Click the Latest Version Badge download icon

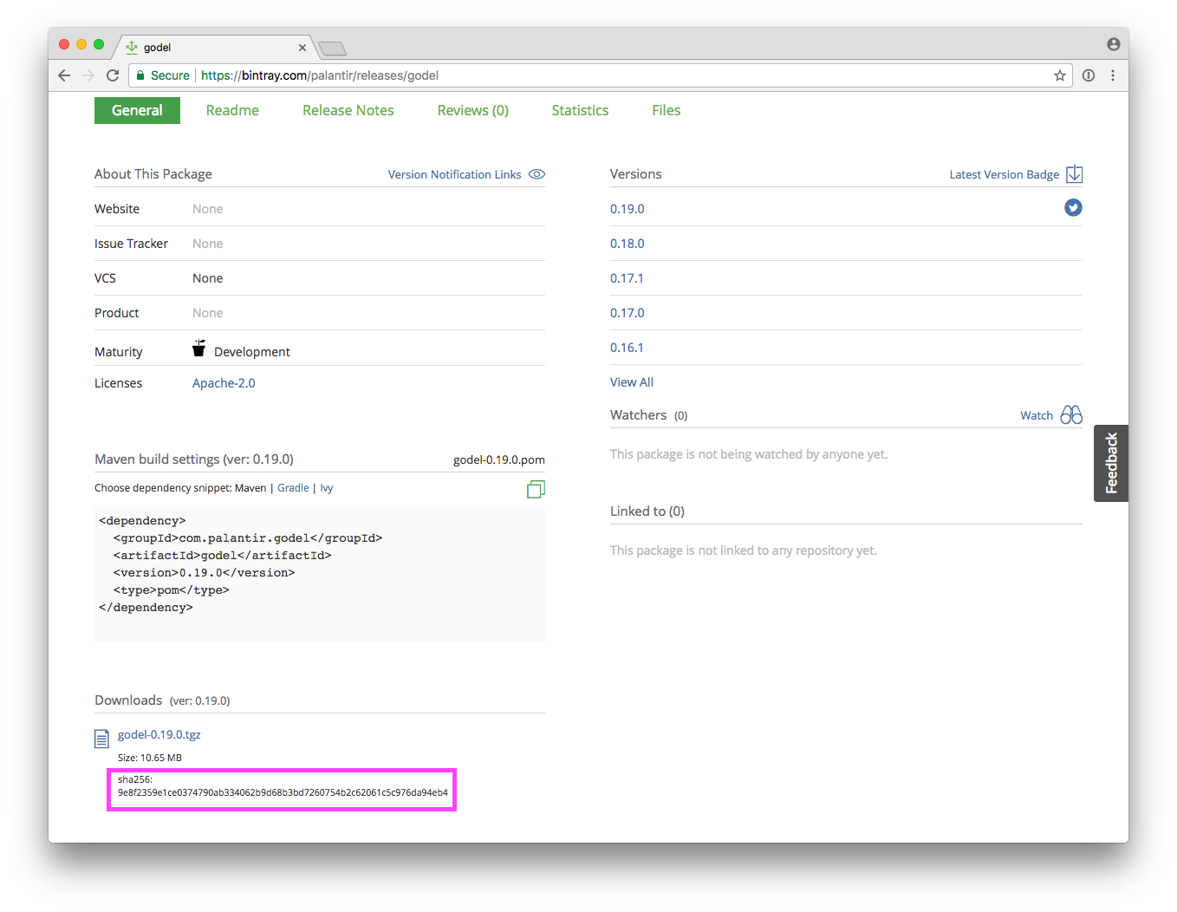pos(1074,173)
